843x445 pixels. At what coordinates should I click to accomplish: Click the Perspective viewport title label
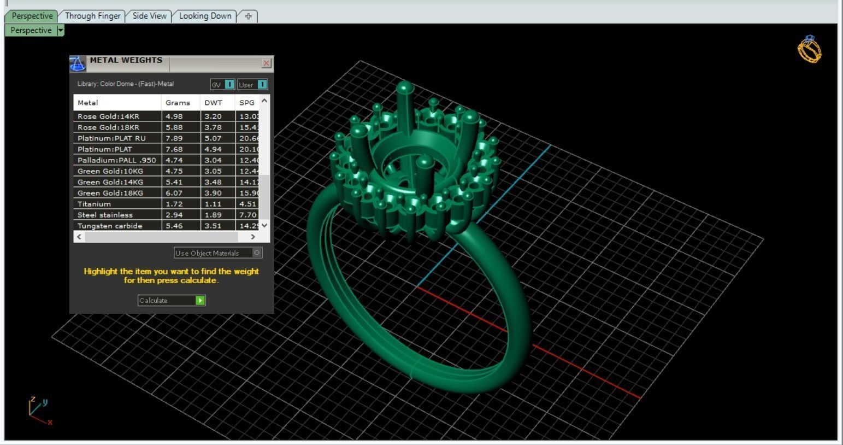click(31, 31)
